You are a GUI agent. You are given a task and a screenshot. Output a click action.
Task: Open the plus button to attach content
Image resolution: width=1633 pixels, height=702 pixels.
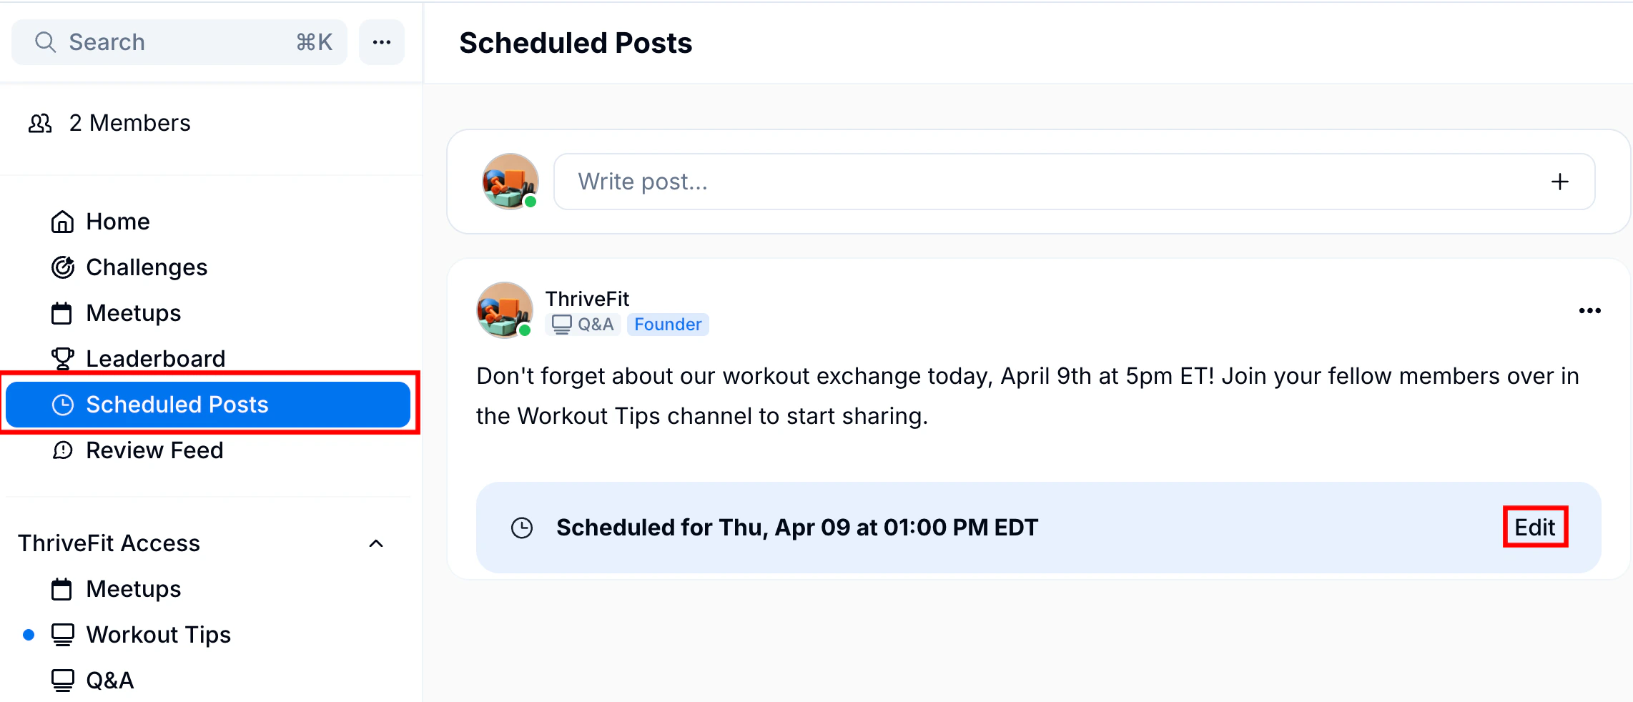pos(1560,181)
